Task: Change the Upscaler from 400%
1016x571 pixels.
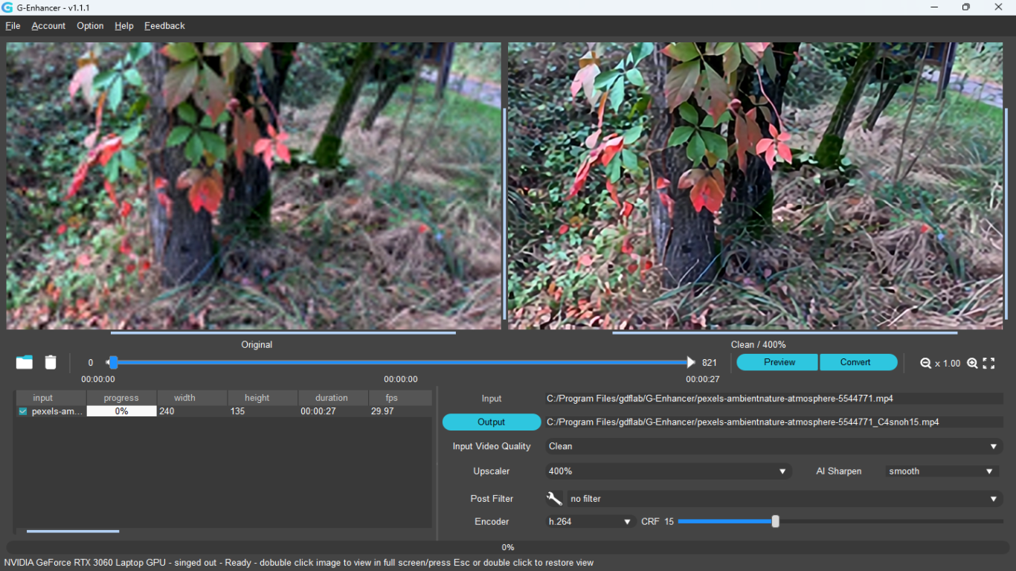Action: tap(667, 471)
